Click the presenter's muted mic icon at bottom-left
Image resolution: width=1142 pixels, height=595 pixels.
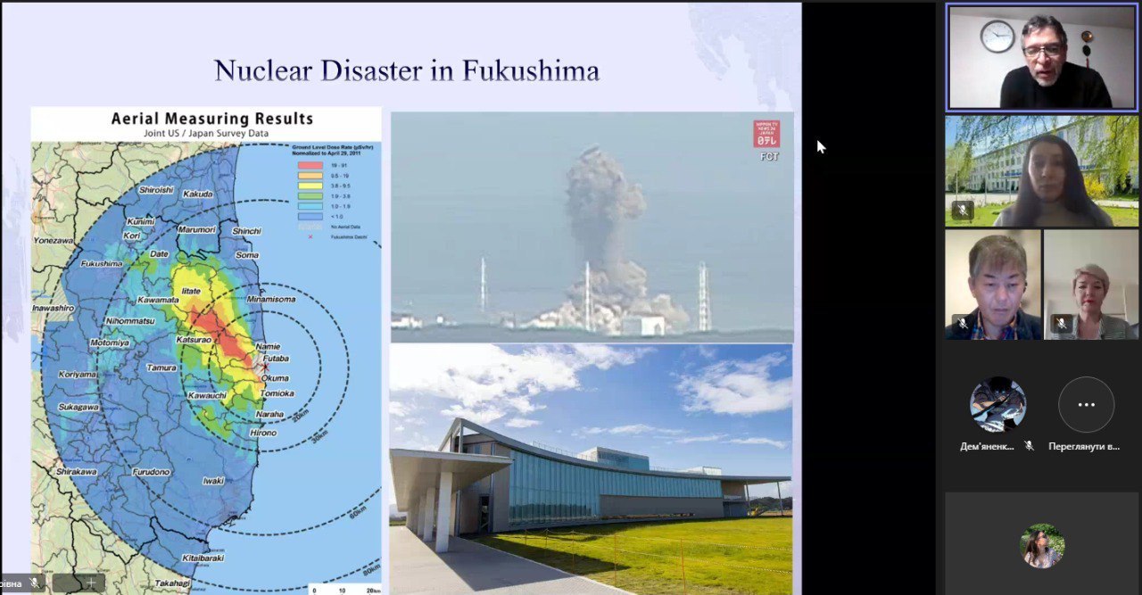[35, 583]
